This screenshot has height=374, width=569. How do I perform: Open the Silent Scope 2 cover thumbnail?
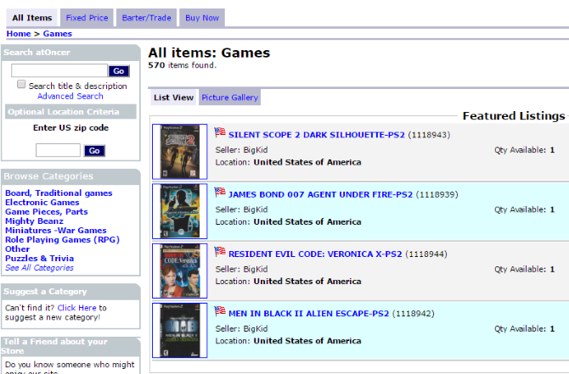click(x=180, y=152)
